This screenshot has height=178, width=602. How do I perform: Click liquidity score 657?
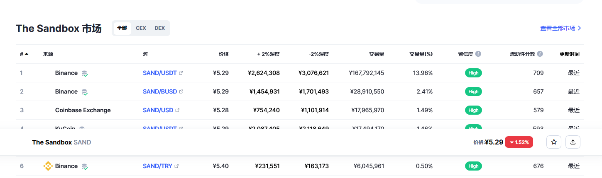(x=538, y=91)
